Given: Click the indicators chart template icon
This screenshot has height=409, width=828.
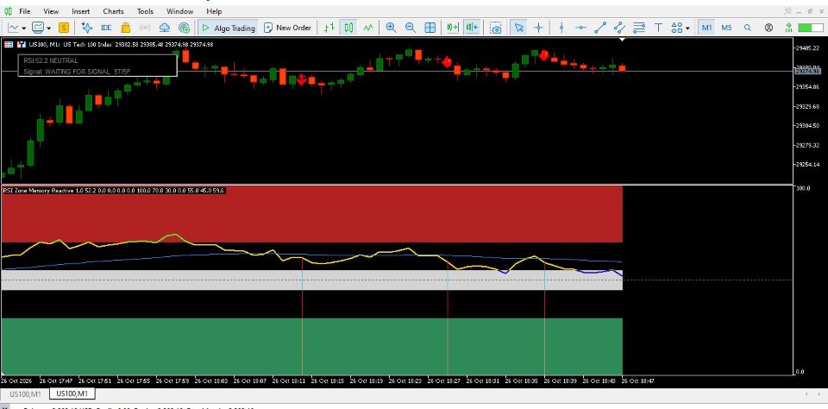Looking at the screenshot, I should click(38, 28).
